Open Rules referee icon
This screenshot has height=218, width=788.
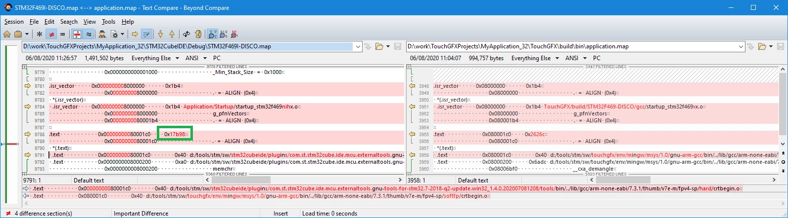coord(102,34)
